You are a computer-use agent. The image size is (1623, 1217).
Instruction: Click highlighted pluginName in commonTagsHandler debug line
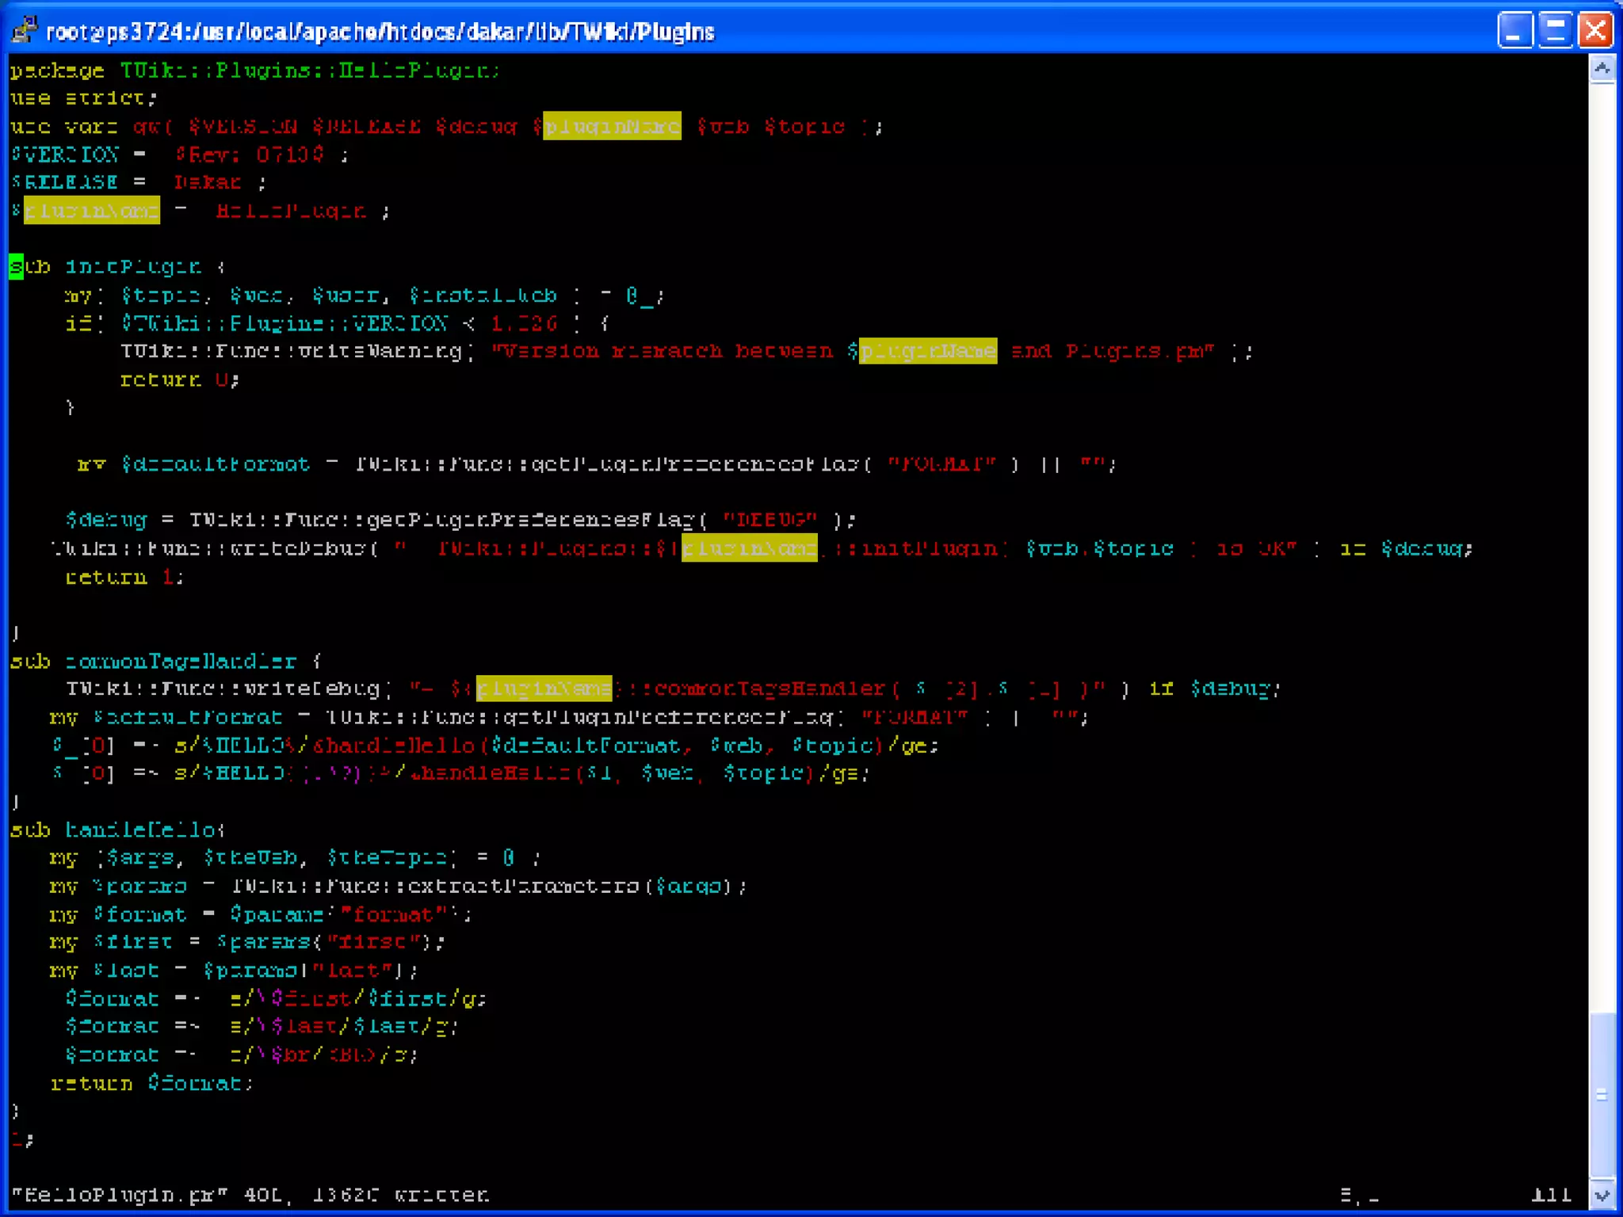pos(544,689)
